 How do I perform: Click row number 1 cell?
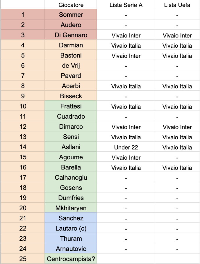[x=23, y=15]
